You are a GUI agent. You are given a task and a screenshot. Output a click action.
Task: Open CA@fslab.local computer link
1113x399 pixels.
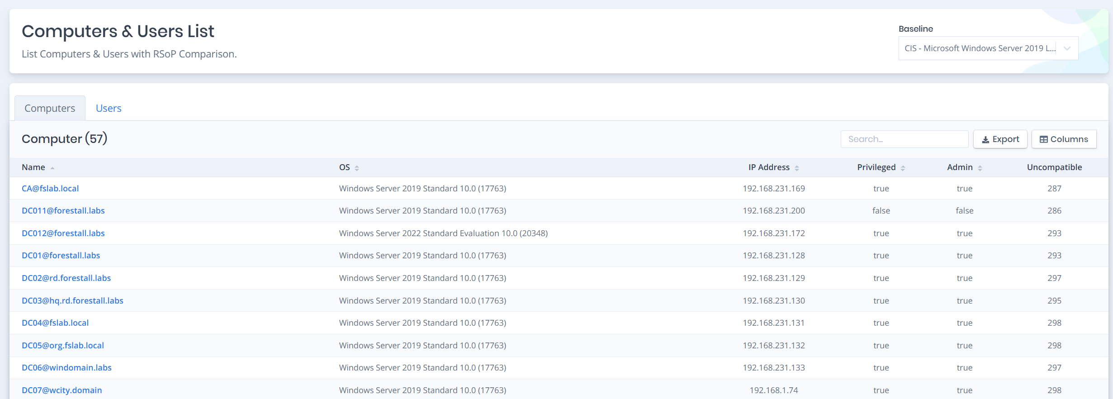tap(50, 188)
